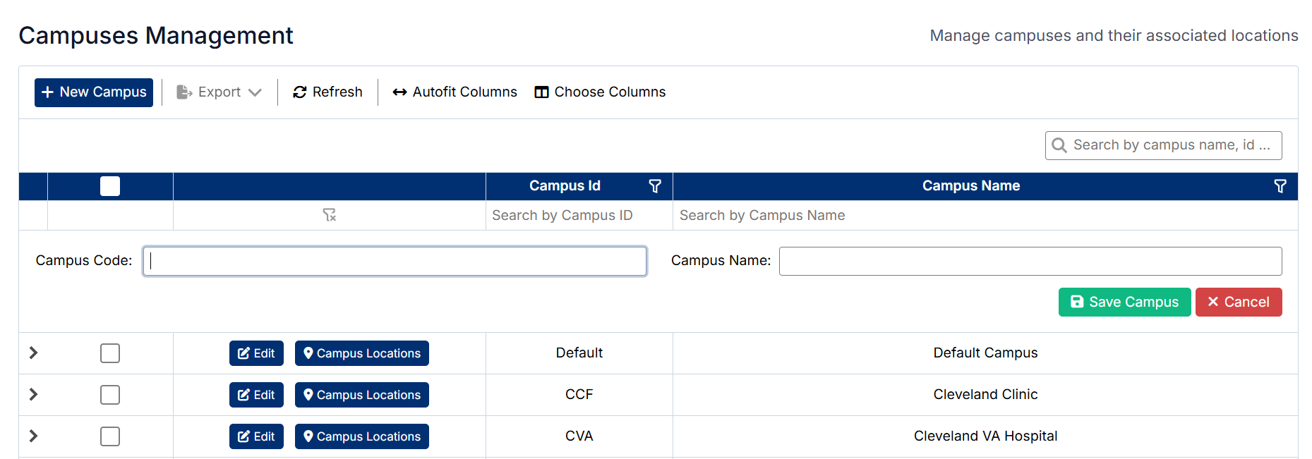Toggle the select-all checkbox in header
The height and width of the screenshot is (459, 1312).
coord(110,186)
